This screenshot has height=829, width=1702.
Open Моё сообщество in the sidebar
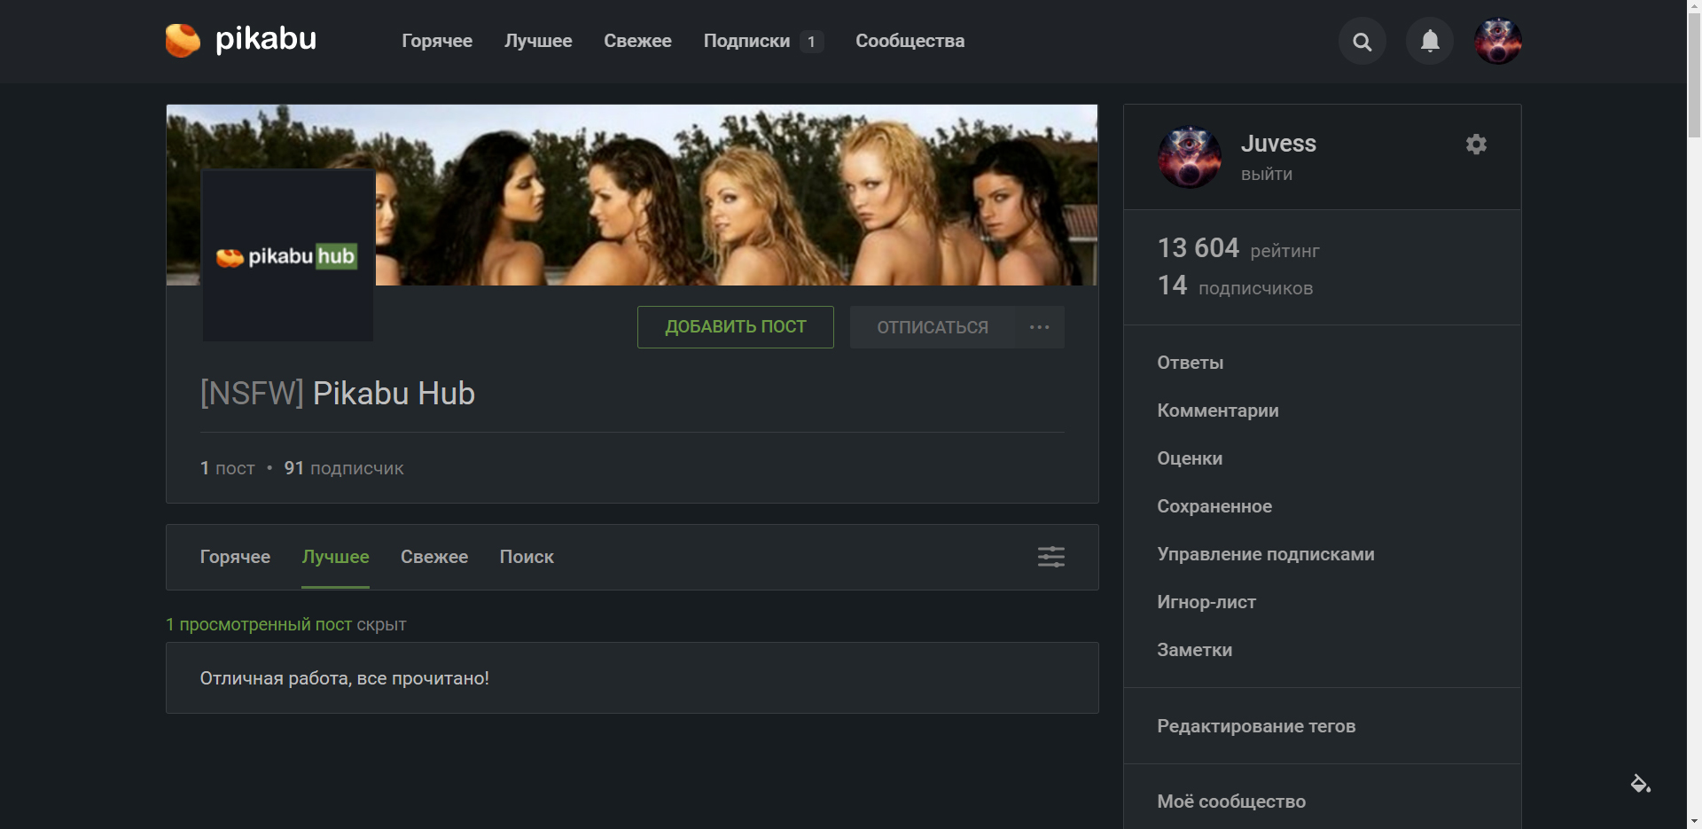(1231, 802)
